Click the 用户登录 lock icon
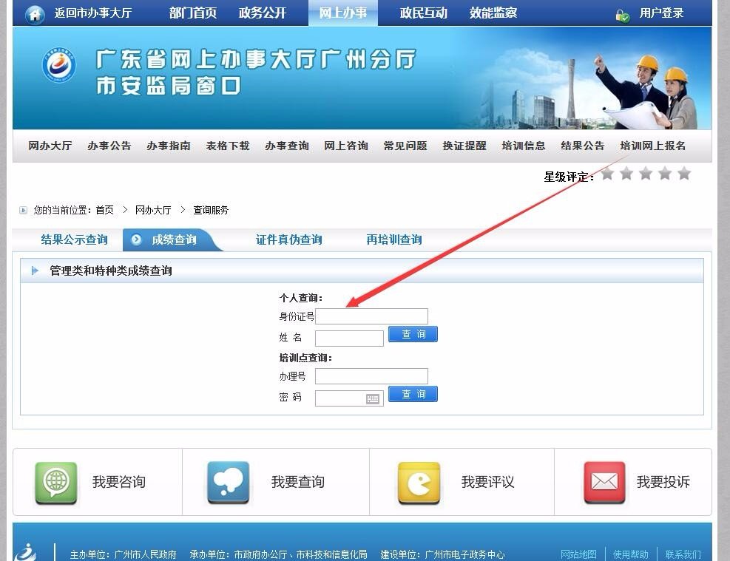The height and width of the screenshot is (561, 730). tap(621, 13)
